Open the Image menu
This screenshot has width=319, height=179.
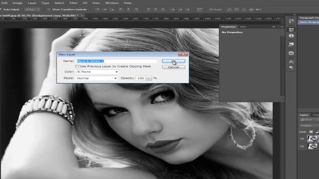coord(17,3)
